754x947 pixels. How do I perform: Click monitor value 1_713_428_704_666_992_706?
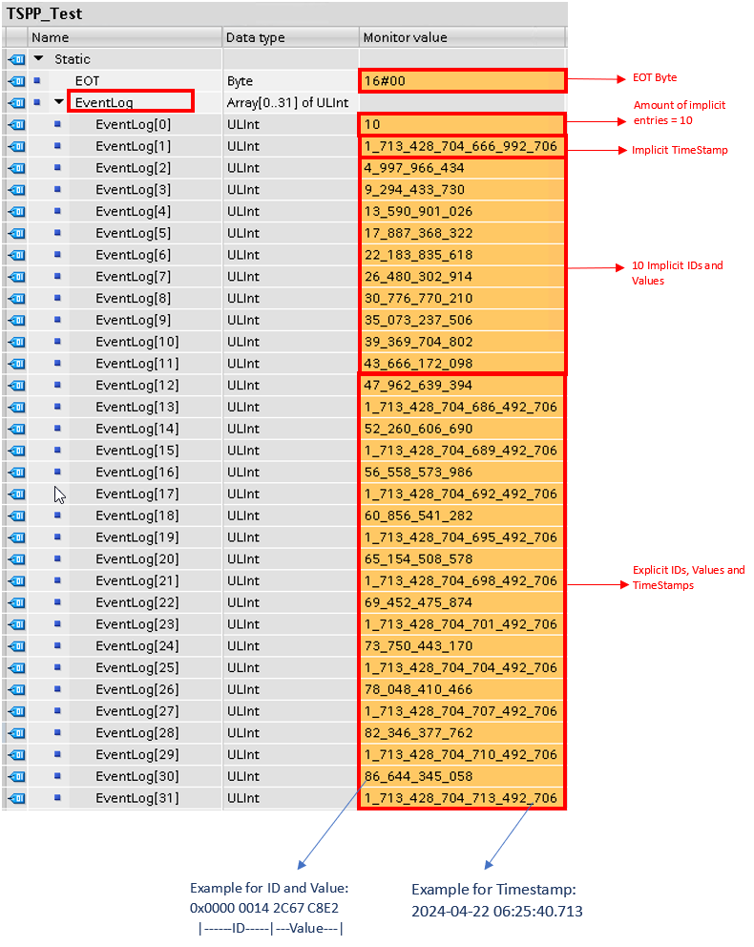[462, 146]
